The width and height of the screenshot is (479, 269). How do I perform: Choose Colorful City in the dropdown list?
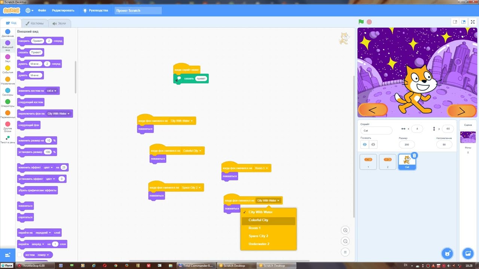pyautogui.click(x=268, y=220)
